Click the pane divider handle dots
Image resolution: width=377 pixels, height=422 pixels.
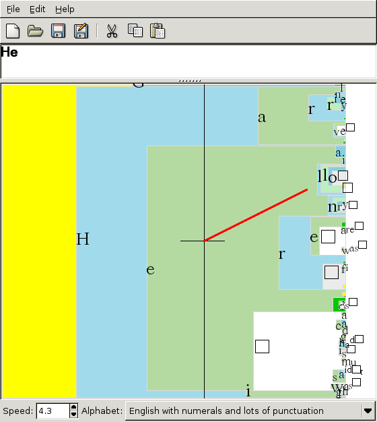click(190, 81)
